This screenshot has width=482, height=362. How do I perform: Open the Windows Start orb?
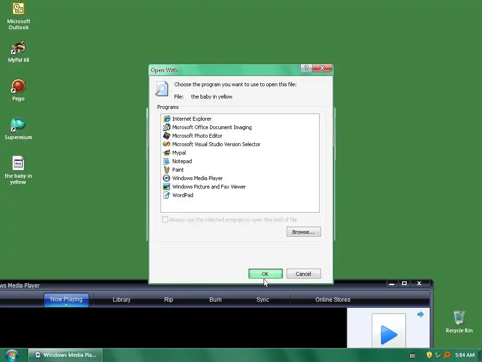pos(12,355)
